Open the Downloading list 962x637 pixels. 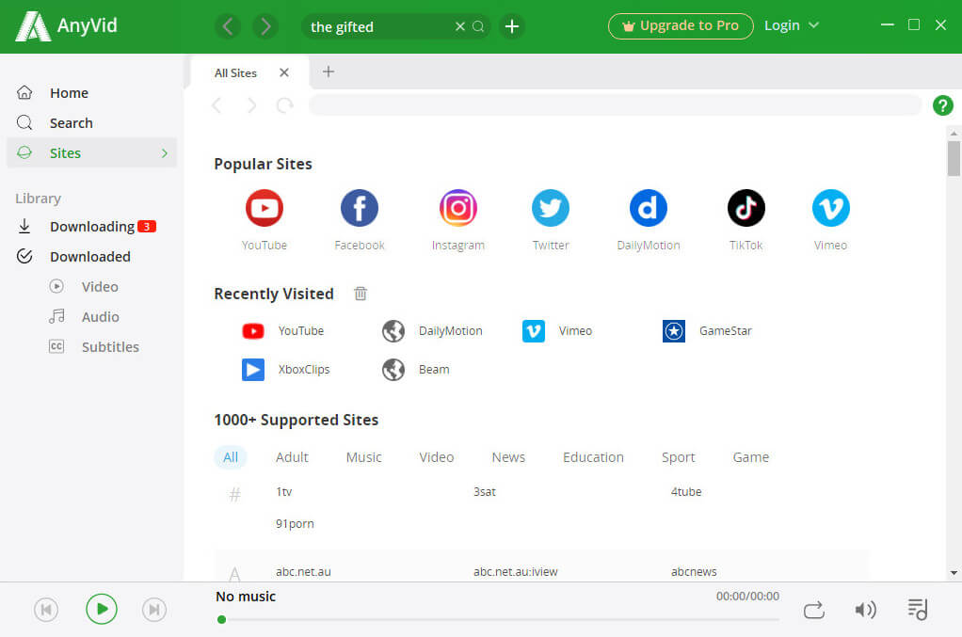pyautogui.click(x=92, y=227)
